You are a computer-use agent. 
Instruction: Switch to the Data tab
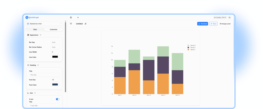click(35, 30)
